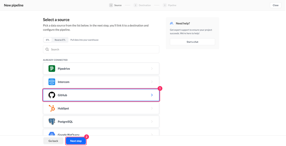286x146 pixels.
Task: Switch to the ETL tab
Action: tap(48, 40)
